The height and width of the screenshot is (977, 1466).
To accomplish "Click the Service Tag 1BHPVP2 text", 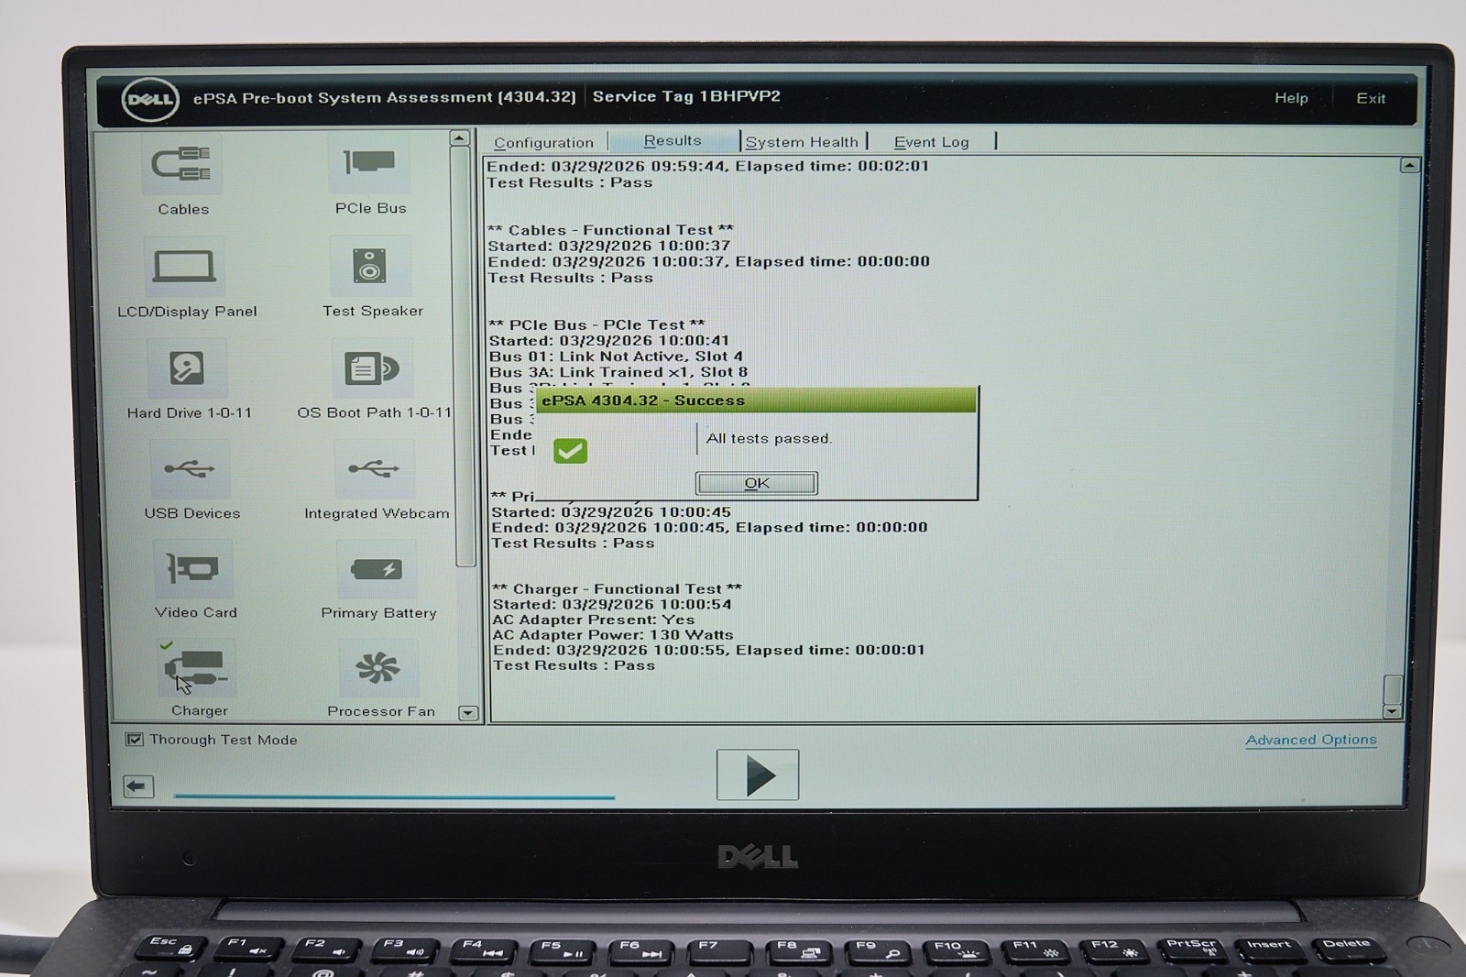I will (686, 96).
